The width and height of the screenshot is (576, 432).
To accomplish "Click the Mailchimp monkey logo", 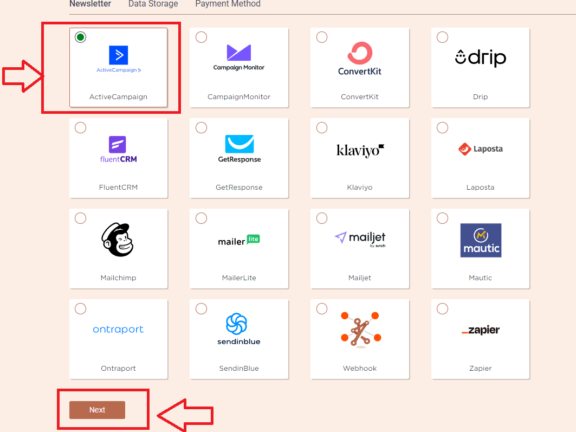I will click(x=118, y=240).
